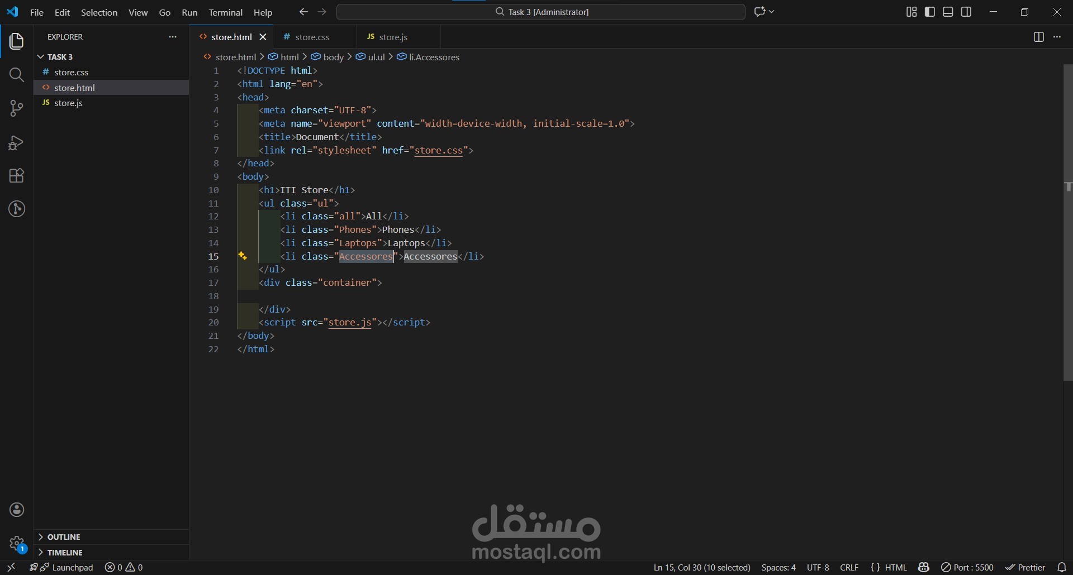Click the Ln 15, Col 30 cursor position

coord(702,567)
